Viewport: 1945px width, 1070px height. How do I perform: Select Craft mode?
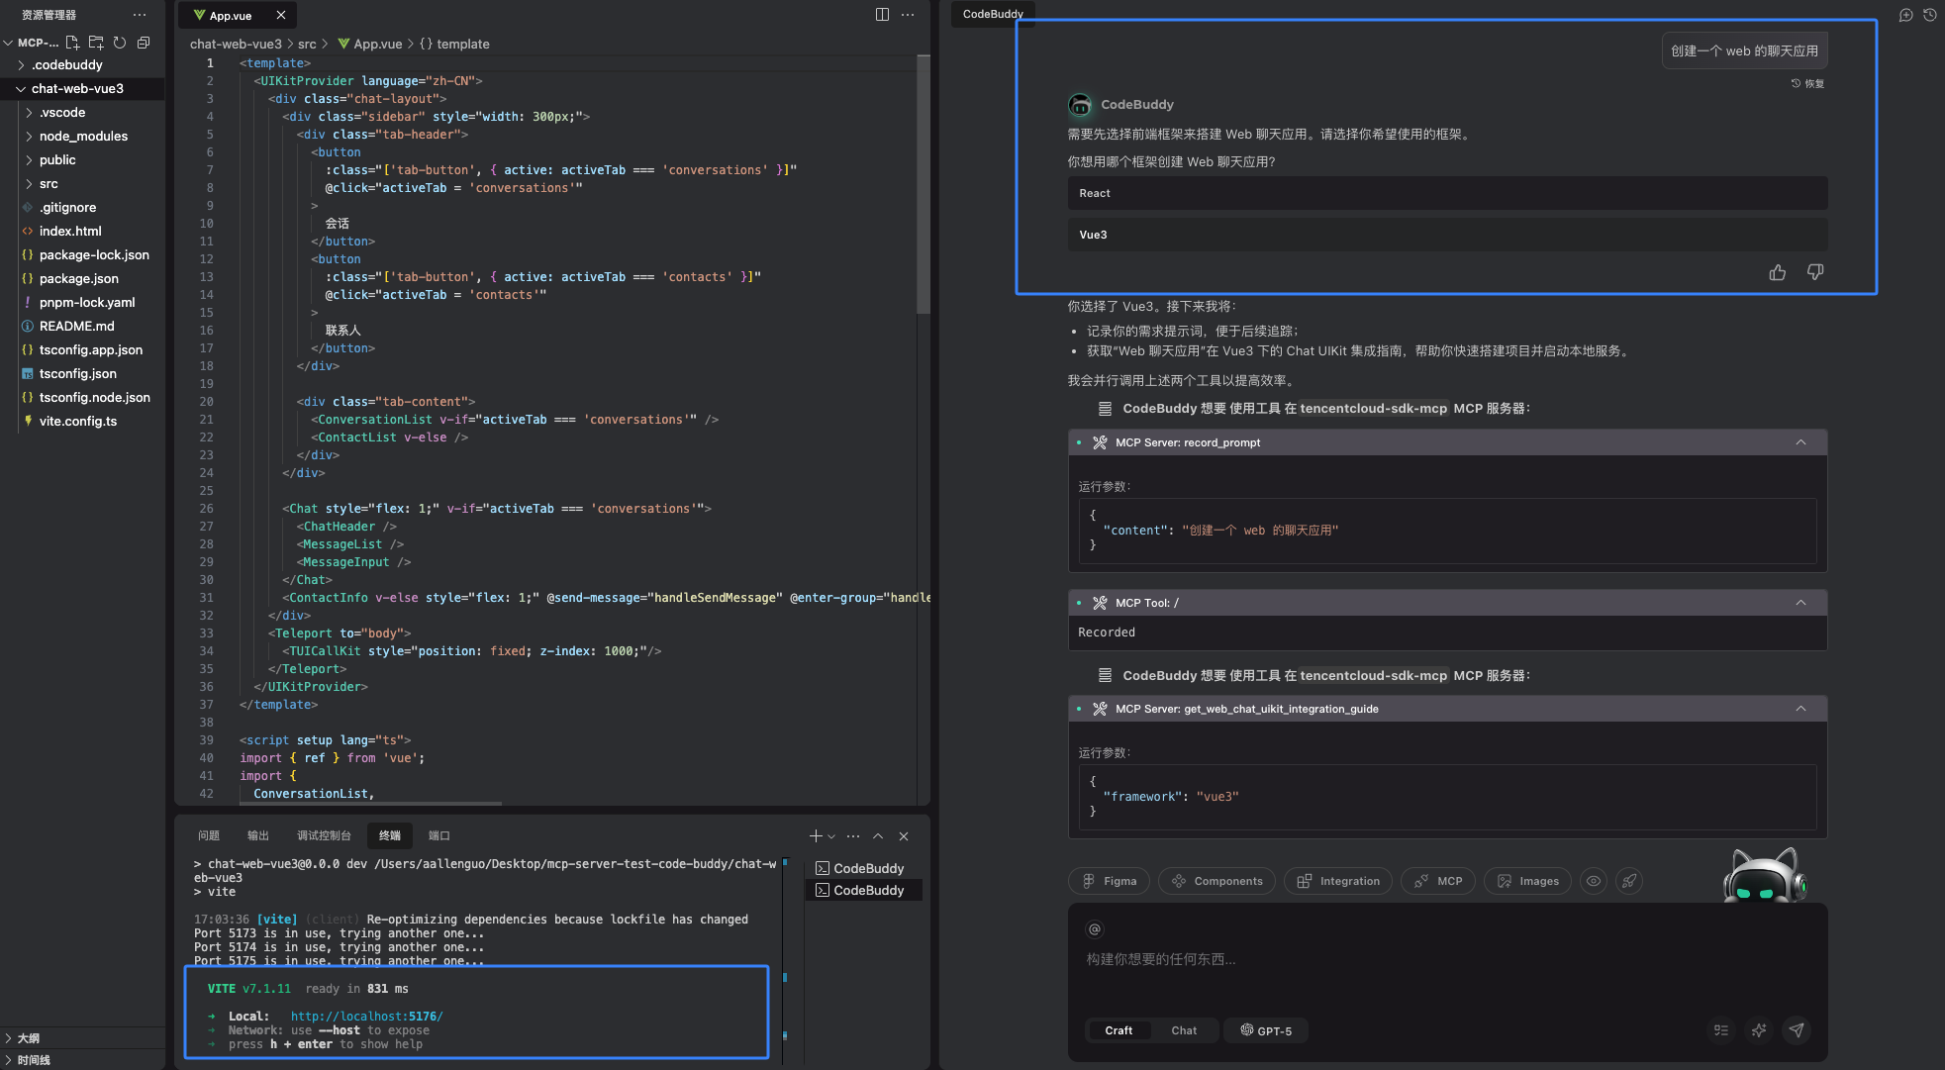[1118, 1030]
